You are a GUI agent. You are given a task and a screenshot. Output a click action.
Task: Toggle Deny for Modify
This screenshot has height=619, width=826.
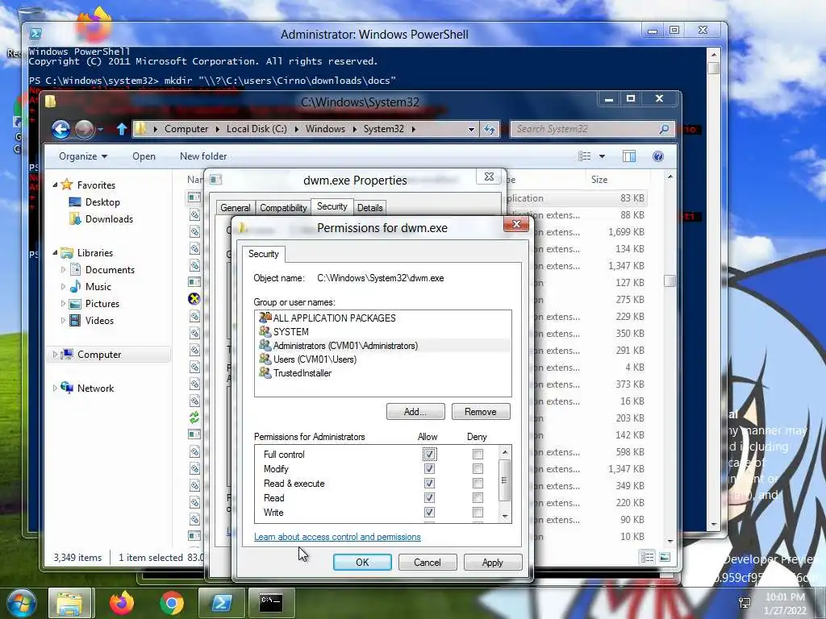point(478,468)
